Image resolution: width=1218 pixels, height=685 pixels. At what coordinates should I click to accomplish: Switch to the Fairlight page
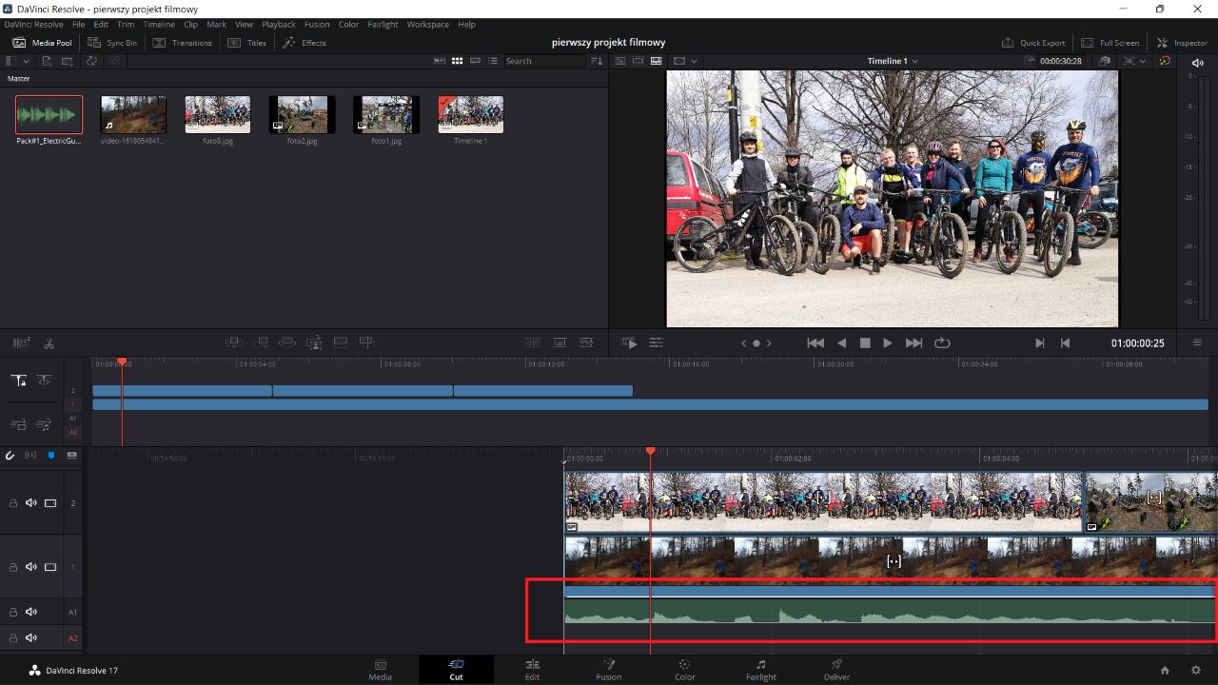point(760,669)
